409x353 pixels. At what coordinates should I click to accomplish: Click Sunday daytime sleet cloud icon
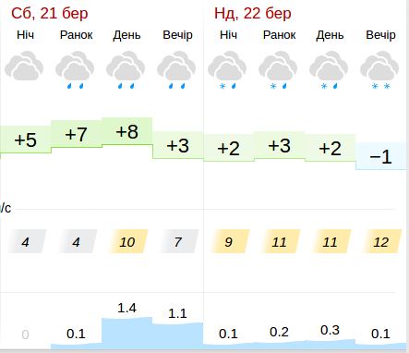(329, 70)
